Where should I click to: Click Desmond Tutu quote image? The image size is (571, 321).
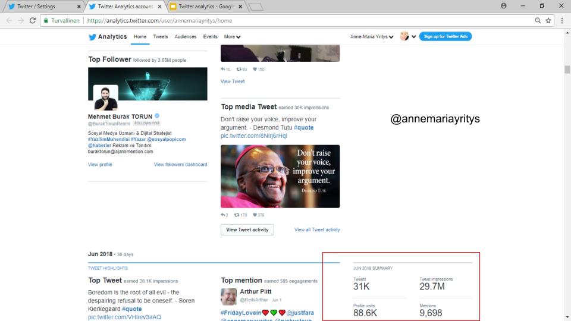tap(280, 176)
